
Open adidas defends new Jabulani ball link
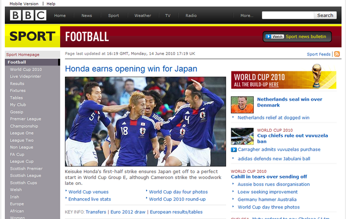pyautogui.click(x=274, y=159)
